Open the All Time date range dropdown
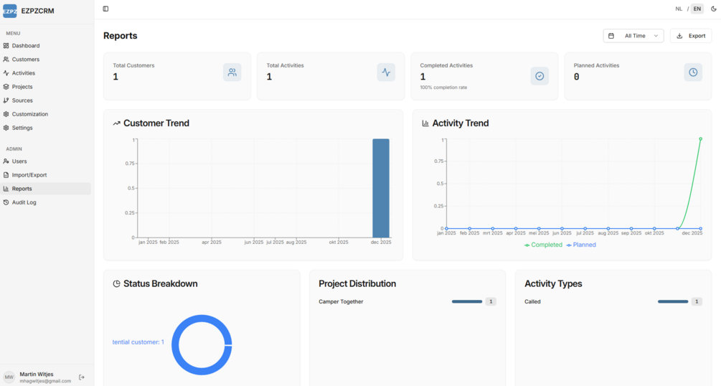 pos(633,36)
